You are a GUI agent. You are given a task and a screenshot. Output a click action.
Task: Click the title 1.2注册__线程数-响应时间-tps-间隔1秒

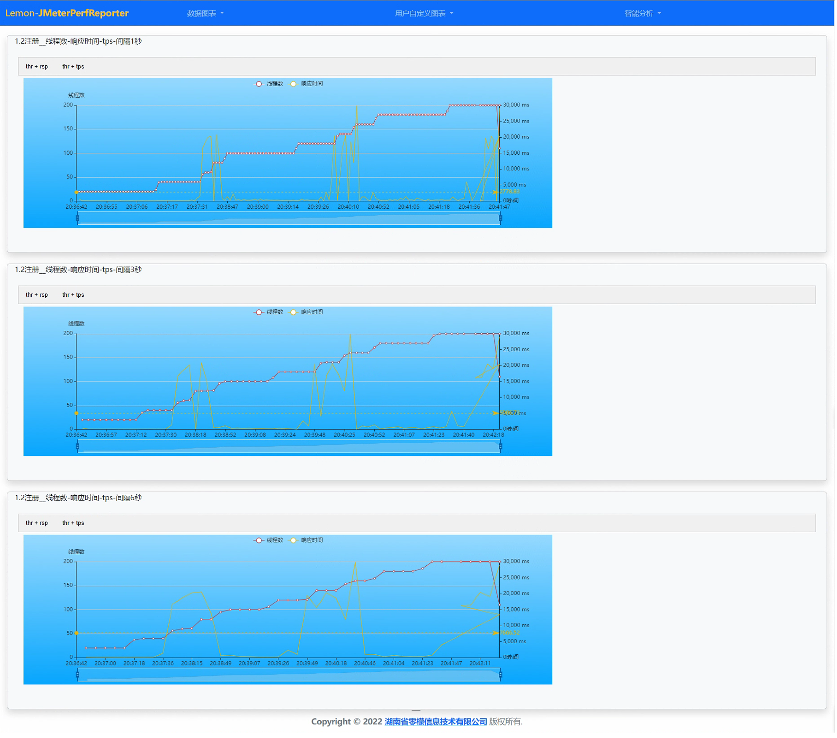coord(78,41)
